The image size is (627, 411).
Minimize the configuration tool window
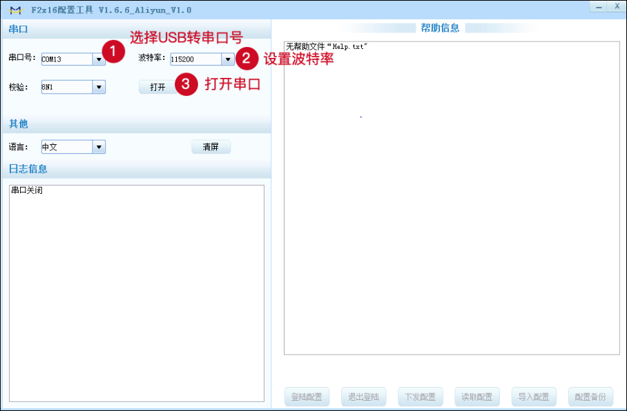pos(599,7)
